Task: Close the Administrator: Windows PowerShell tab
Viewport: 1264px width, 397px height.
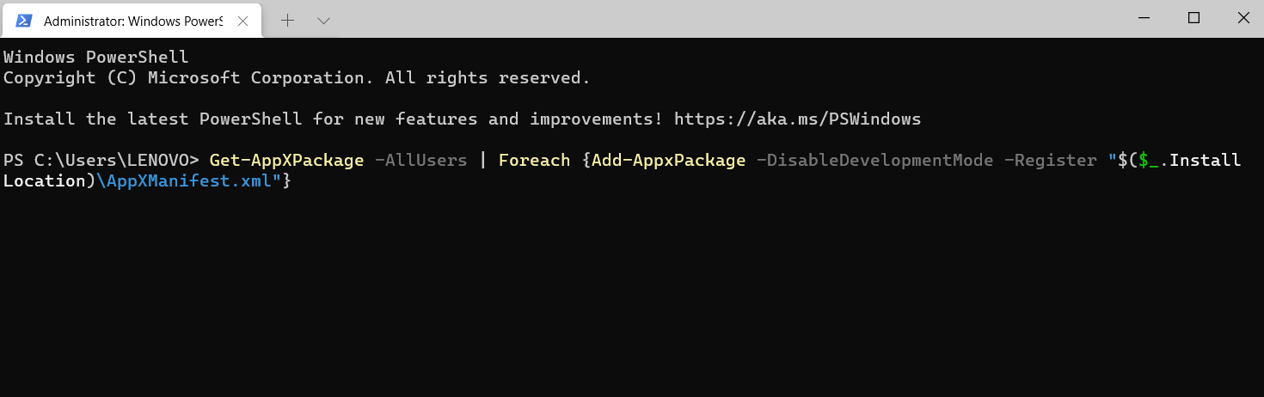Action: tap(243, 20)
